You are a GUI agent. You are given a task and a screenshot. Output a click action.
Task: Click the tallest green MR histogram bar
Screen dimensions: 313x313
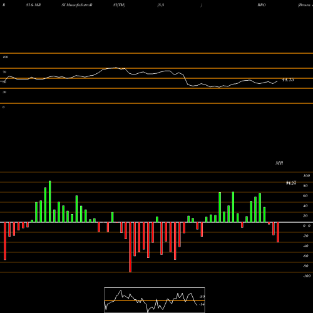(50, 202)
